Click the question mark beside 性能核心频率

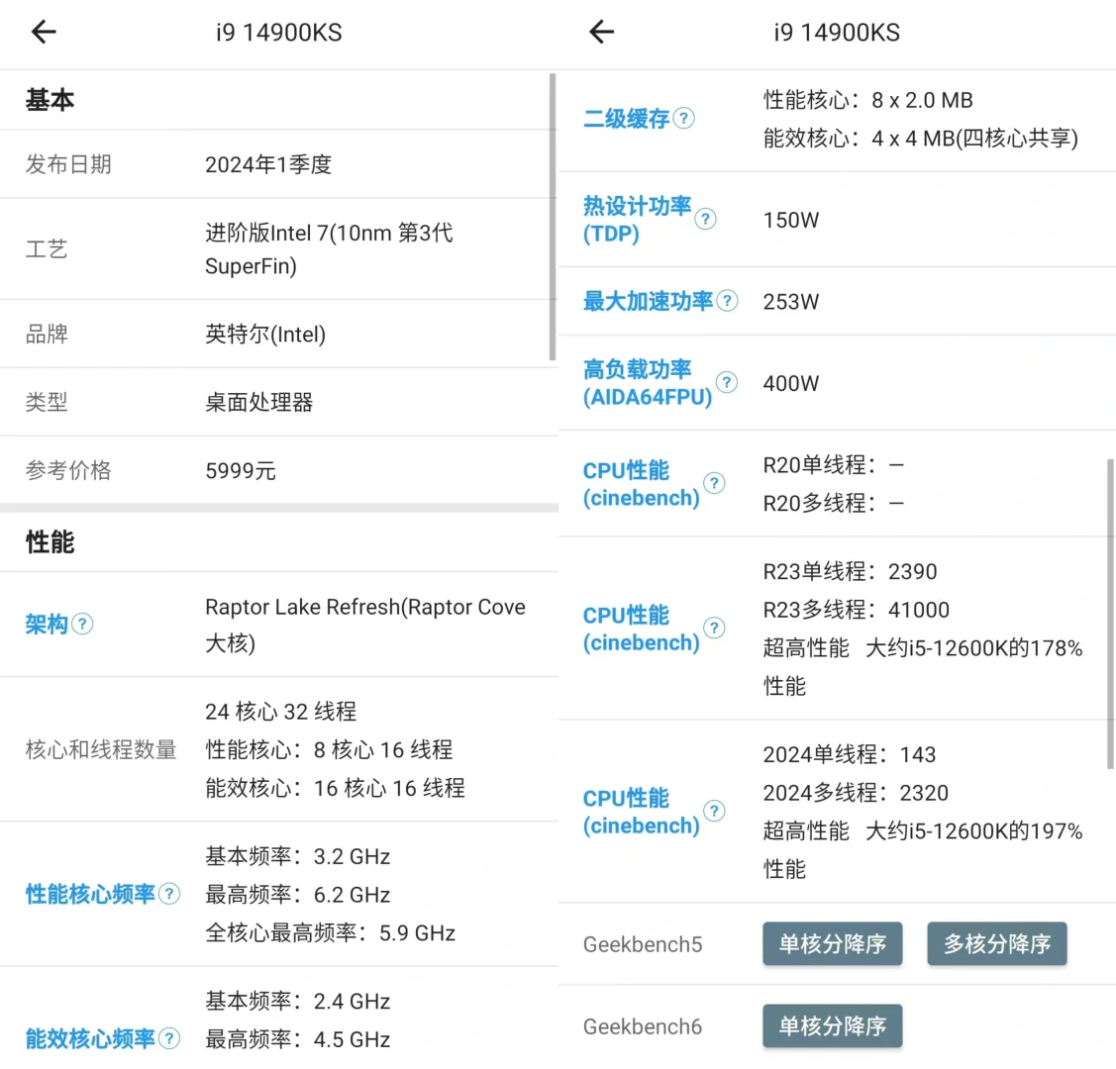click(168, 894)
